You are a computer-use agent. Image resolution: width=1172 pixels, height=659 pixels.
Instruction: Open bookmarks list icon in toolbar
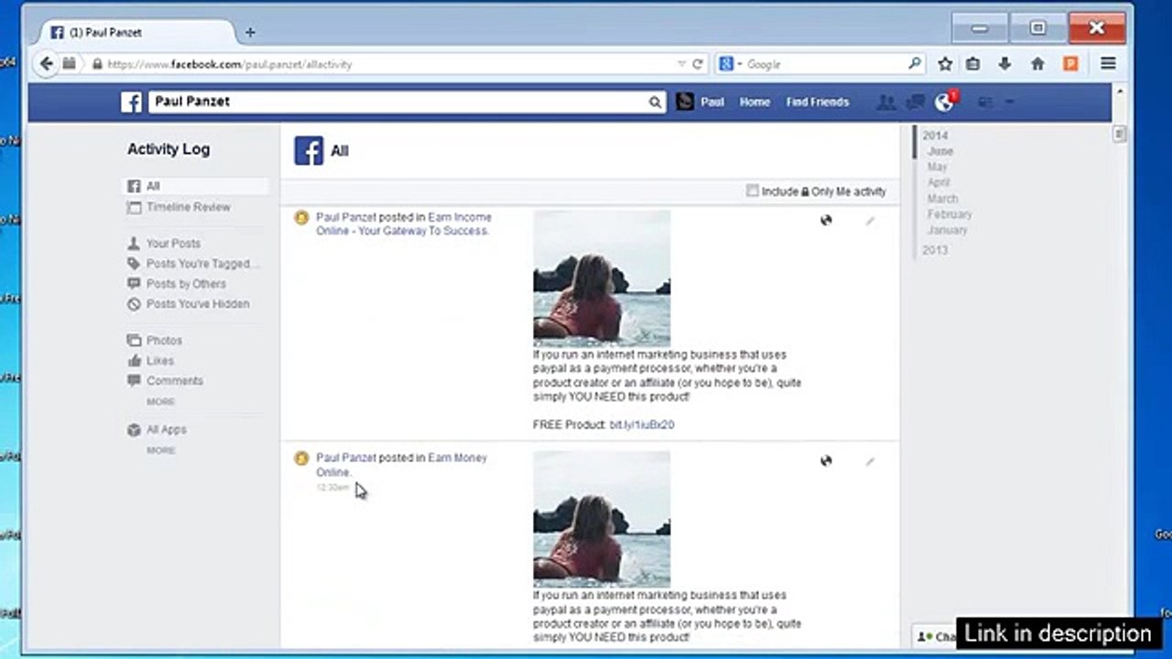tap(973, 64)
